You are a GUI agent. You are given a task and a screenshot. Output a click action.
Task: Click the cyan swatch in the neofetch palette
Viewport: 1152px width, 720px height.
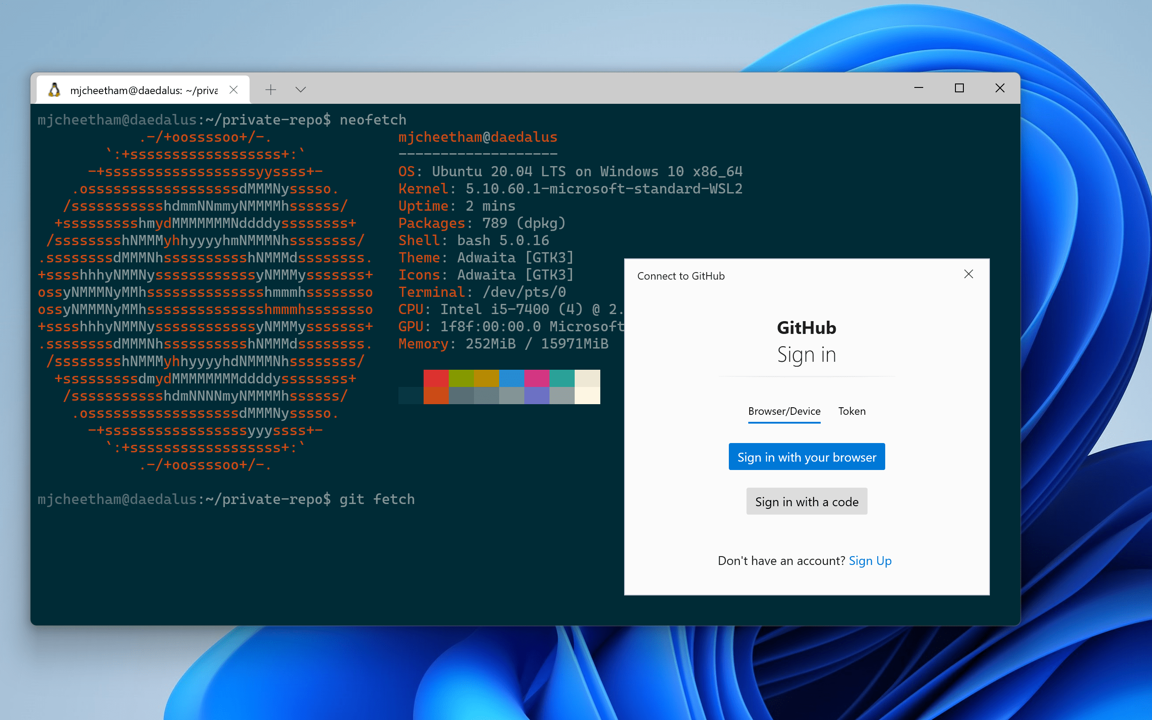(563, 379)
